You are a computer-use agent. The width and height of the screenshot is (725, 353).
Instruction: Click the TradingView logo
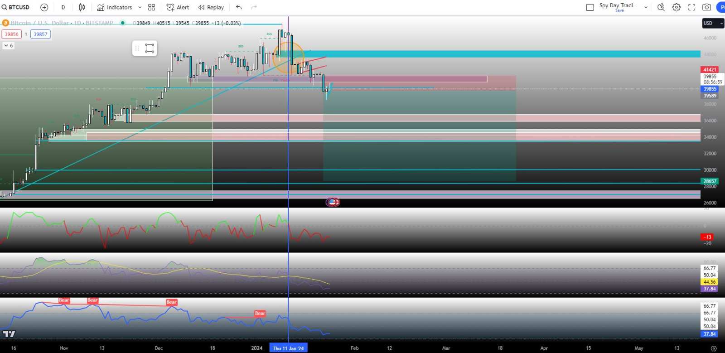point(9,334)
